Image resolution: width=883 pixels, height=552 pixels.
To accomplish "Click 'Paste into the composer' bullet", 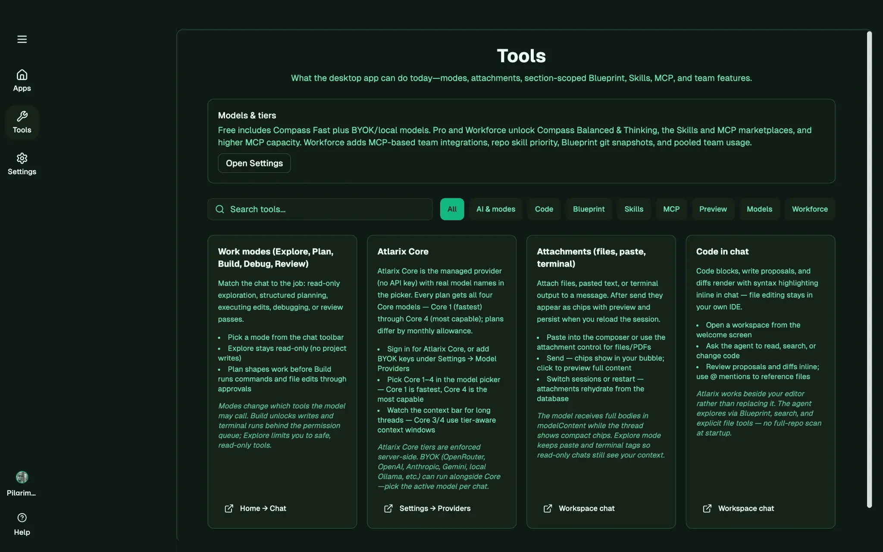I will [x=601, y=342].
